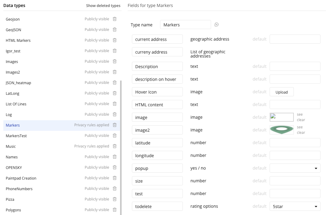Expand todelete default 5star dropdown
Screen dimensions: 326x215
295,206
